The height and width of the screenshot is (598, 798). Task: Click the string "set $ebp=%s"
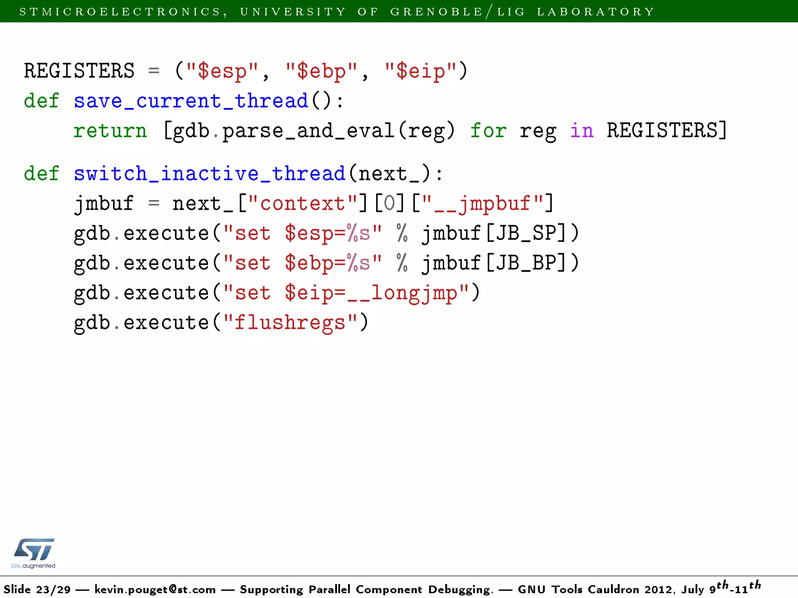pos(303,263)
